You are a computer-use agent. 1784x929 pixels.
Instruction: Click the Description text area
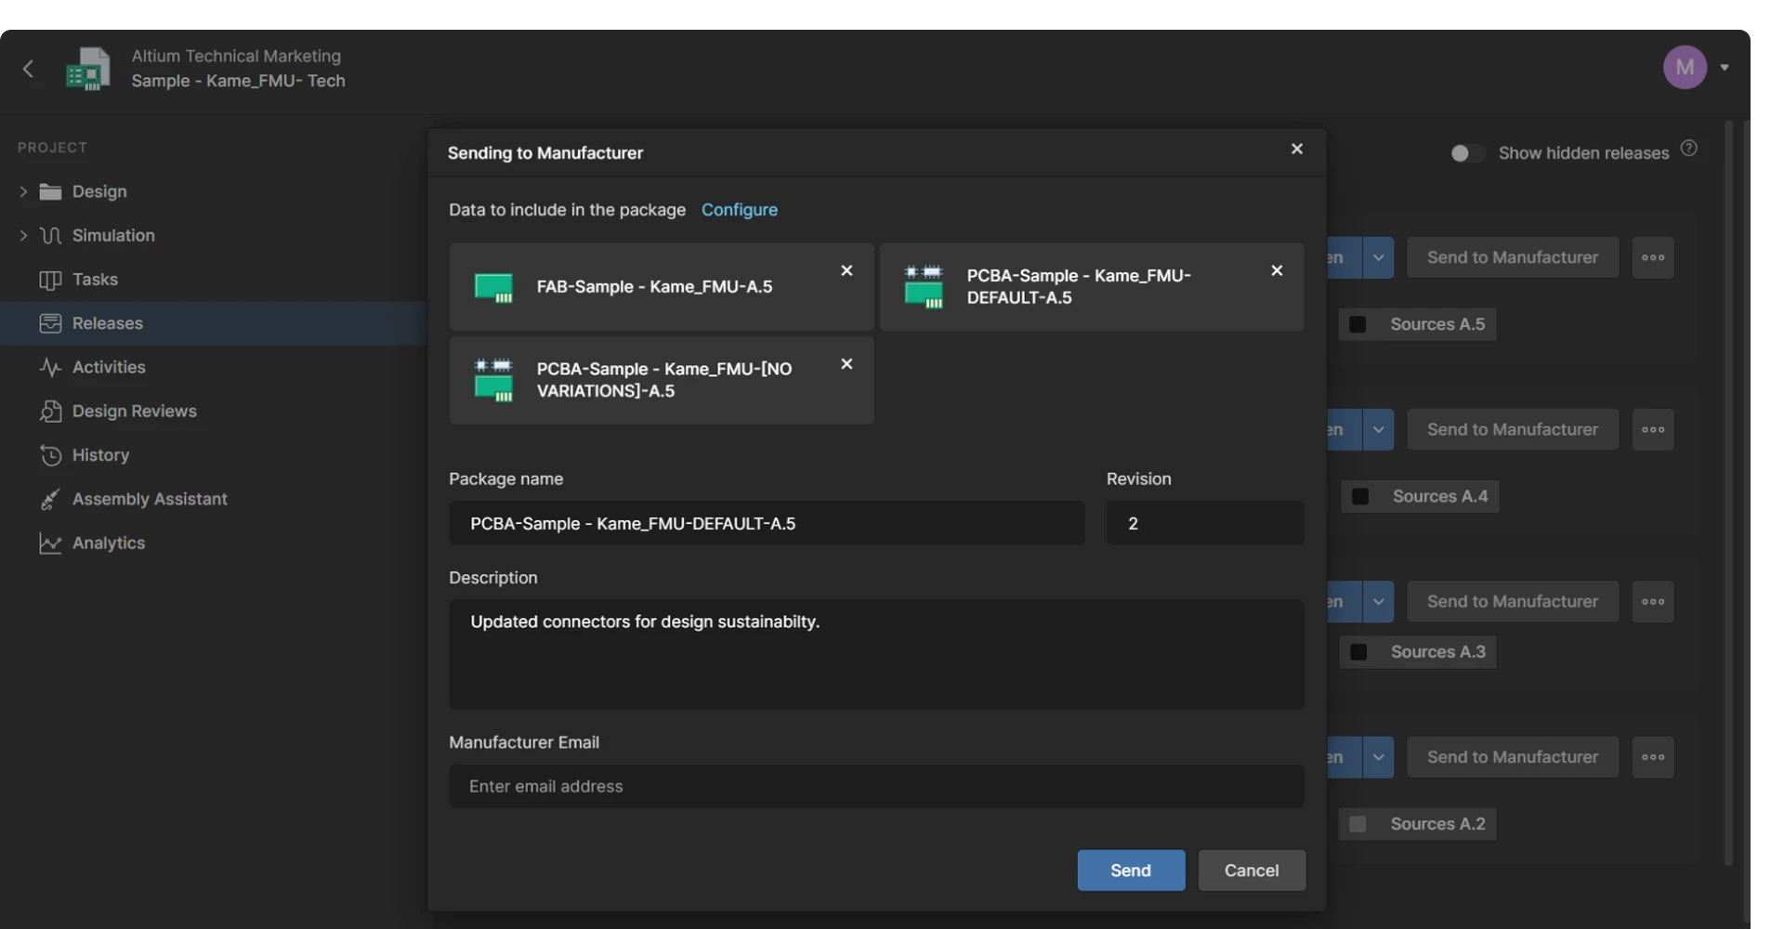tap(876, 654)
